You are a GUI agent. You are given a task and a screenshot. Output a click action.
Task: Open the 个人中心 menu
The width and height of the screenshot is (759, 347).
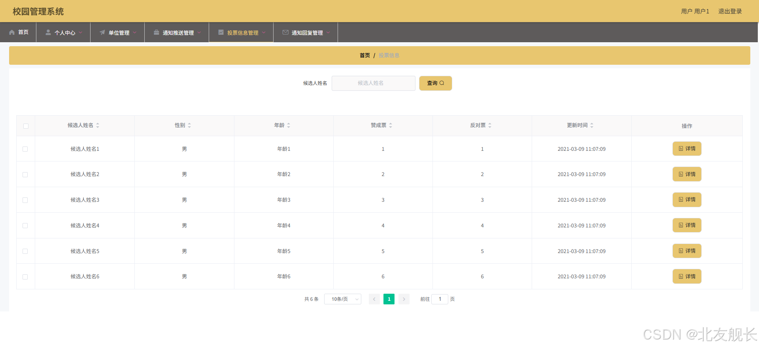tap(63, 32)
